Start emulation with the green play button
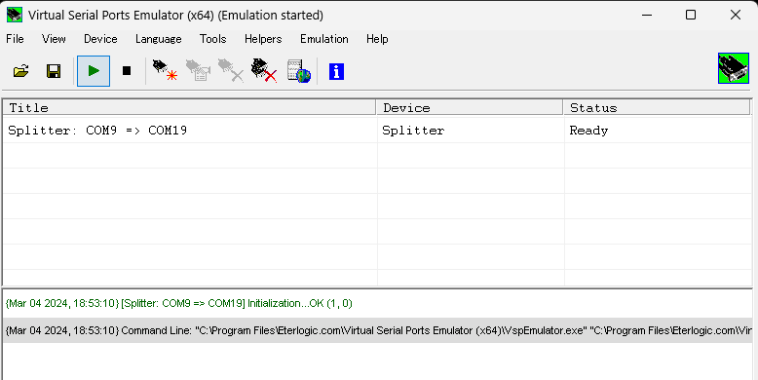The image size is (758, 380). coord(94,71)
